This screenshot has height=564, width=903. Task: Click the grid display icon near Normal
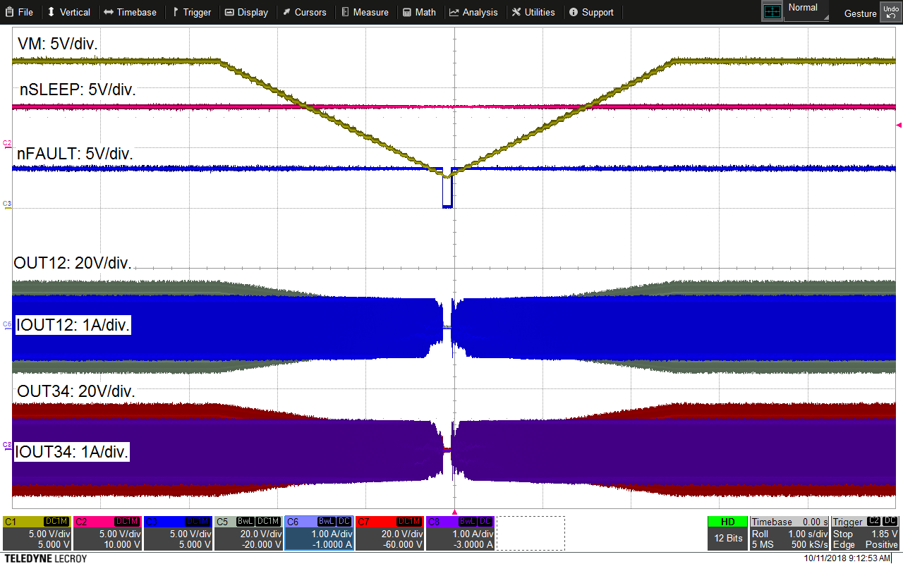coord(772,10)
